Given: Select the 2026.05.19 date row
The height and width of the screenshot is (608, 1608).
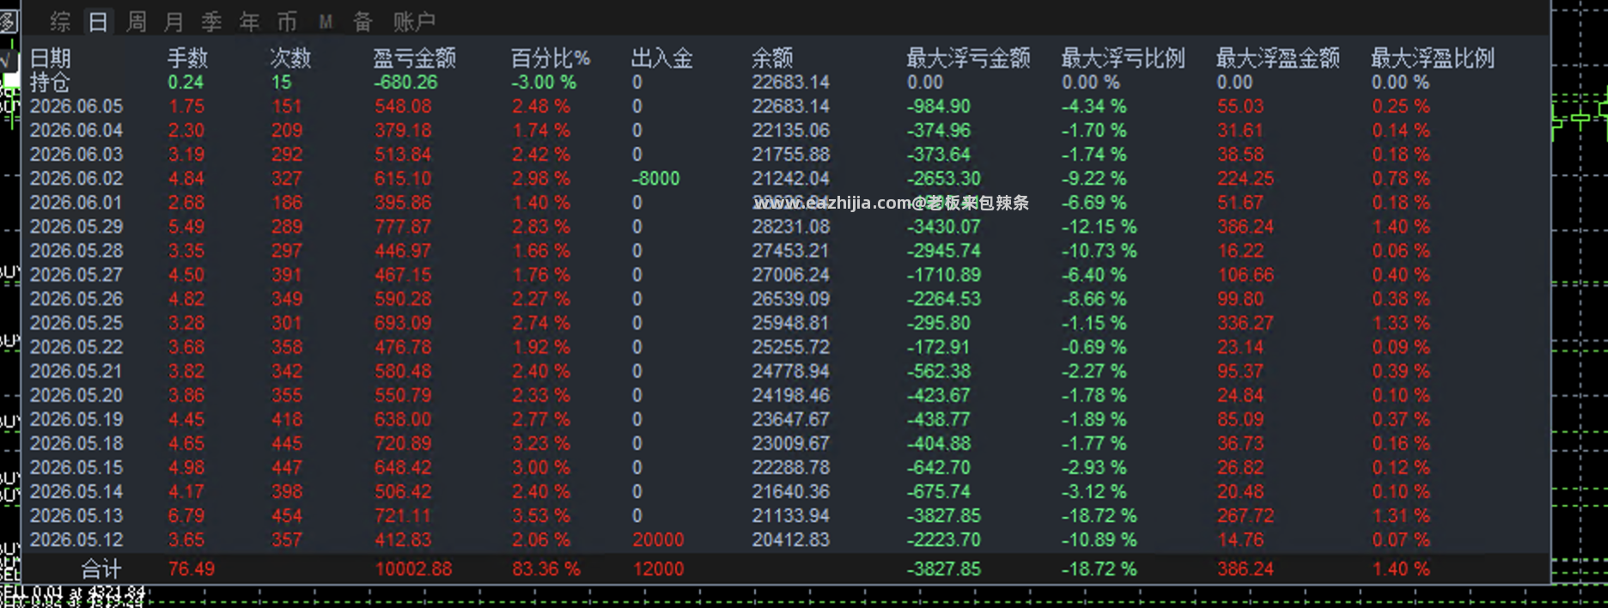Looking at the screenshot, I should click(76, 419).
